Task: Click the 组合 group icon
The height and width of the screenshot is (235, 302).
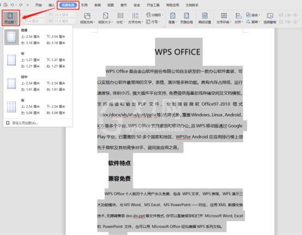Action: click(248, 15)
